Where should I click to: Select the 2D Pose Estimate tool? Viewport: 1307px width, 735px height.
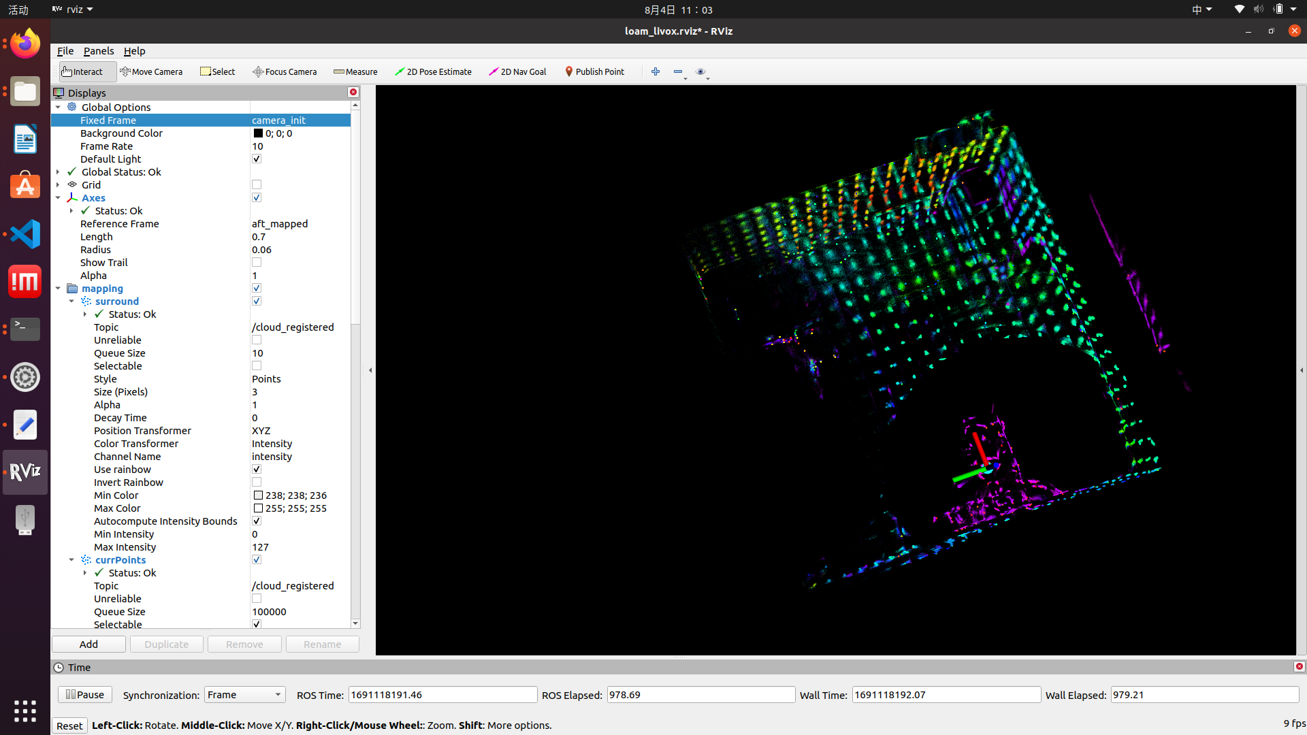click(x=433, y=71)
